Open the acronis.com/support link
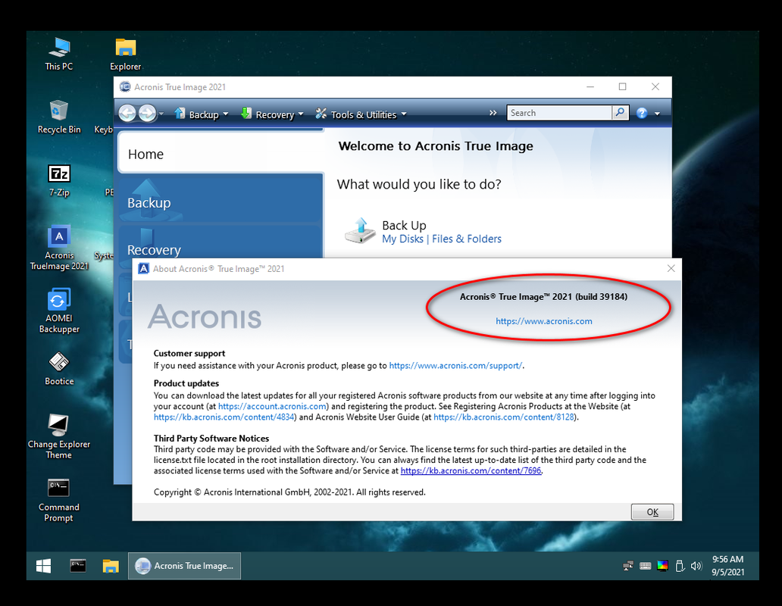Image resolution: width=782 pixels, height=606 pixels. tap(455, 365)
